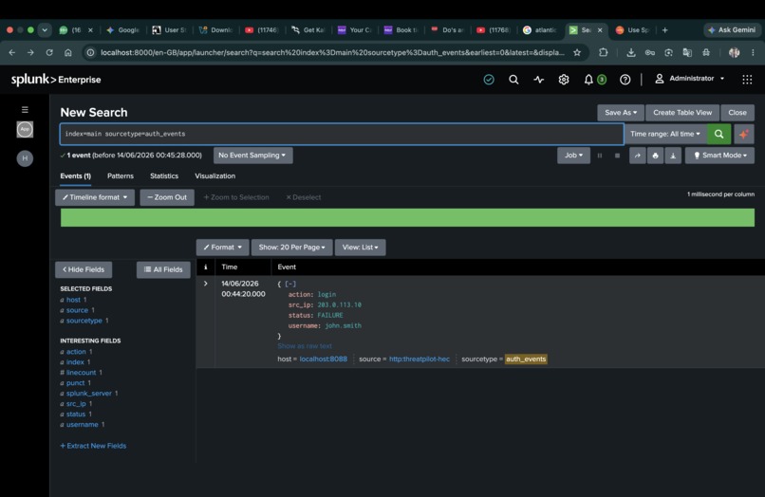Open Show: 20 Per Page dropdown

291,248
